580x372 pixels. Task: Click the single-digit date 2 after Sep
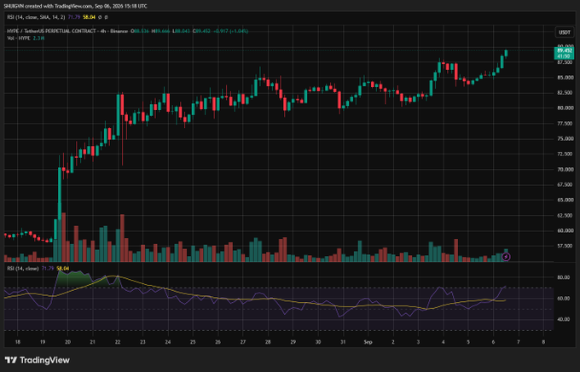click(393, 342)
